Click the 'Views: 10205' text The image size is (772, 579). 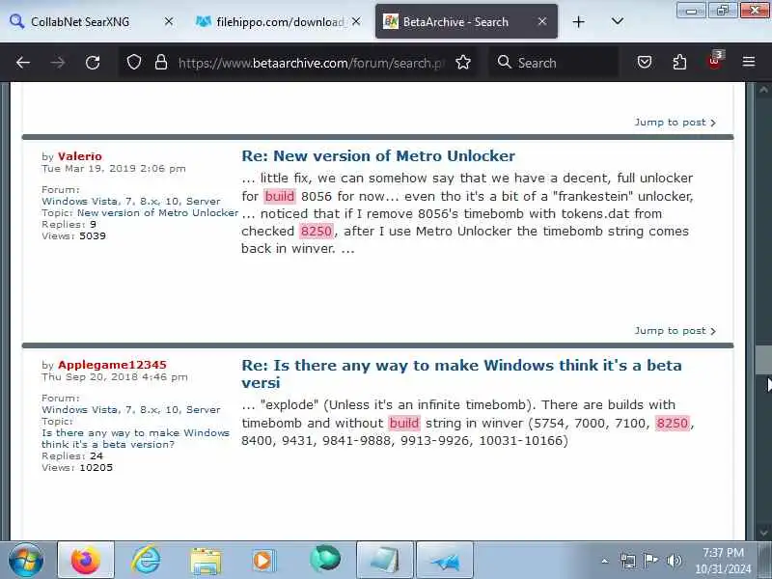point(77,468)
